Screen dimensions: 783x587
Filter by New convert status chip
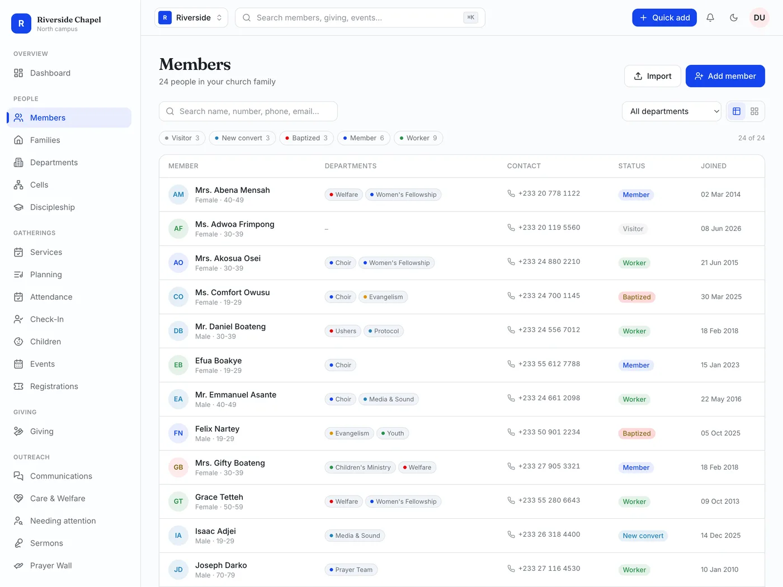(242, 138)
